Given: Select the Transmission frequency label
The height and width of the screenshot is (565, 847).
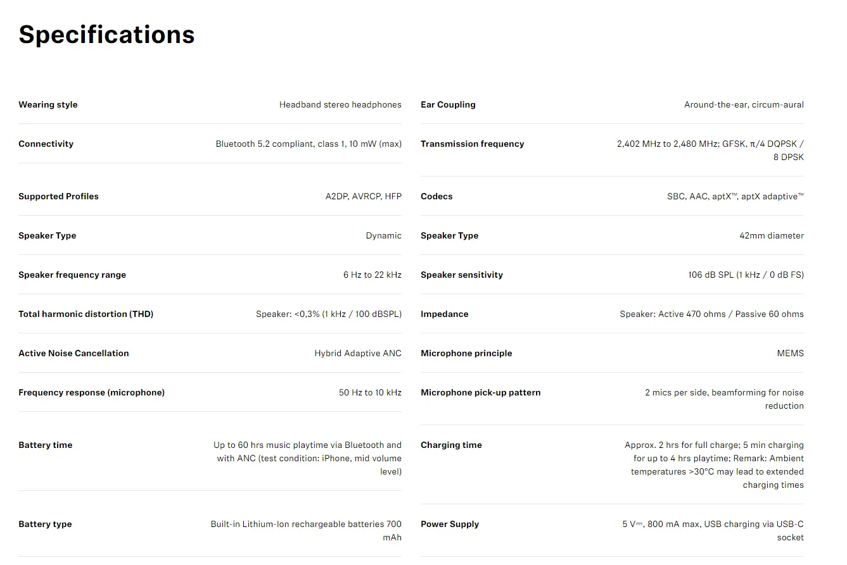Looking at the screenshot, I should [473, 144].
